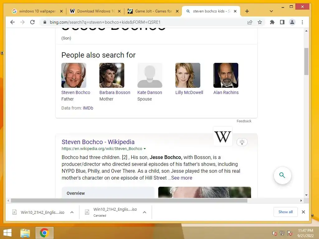Click the muted volume tray icon
Image resolution: width=319 pixels, height=239 pixels.
274,233
